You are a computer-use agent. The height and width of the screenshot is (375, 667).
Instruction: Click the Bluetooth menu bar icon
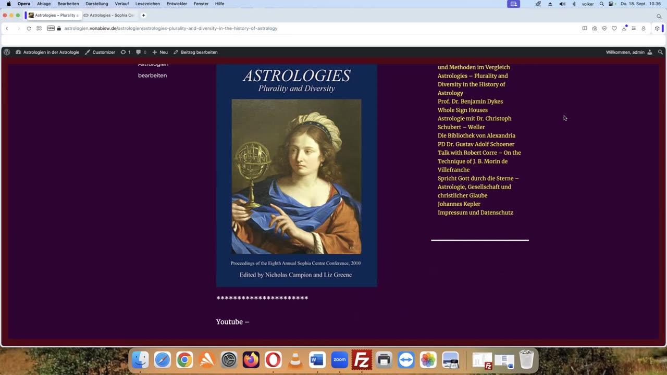click(x=574, y=4)
